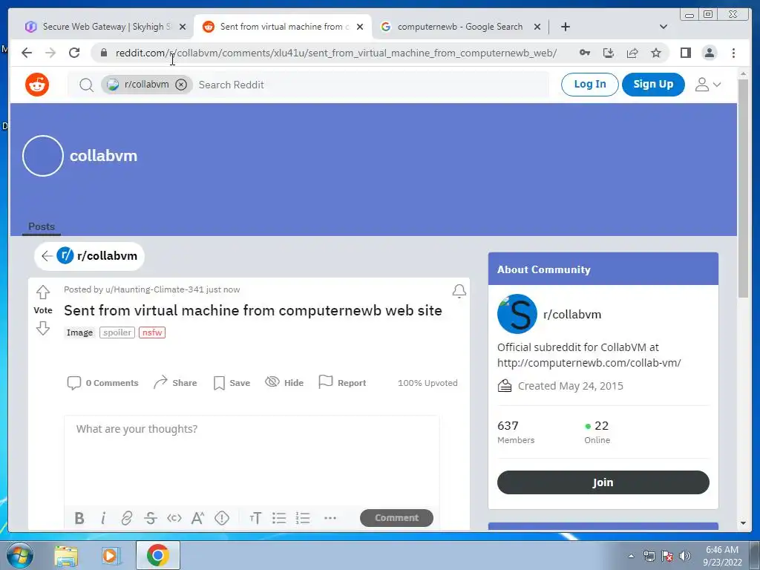Click the Sign Up button
Viewport: 760px width, 570px height.
tap(653, 85)
